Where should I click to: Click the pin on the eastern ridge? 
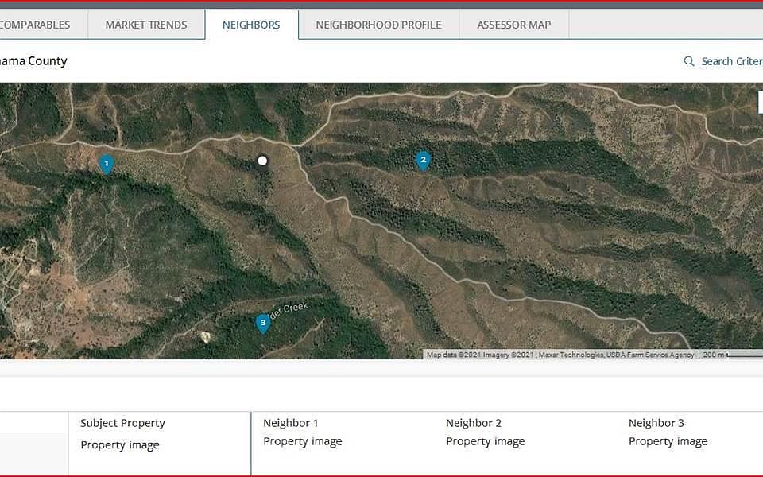click(x=423, y=159)
